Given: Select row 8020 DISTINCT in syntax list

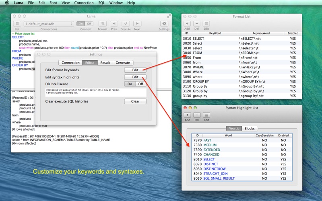Looking at the screenshot, I should (242, 164).
